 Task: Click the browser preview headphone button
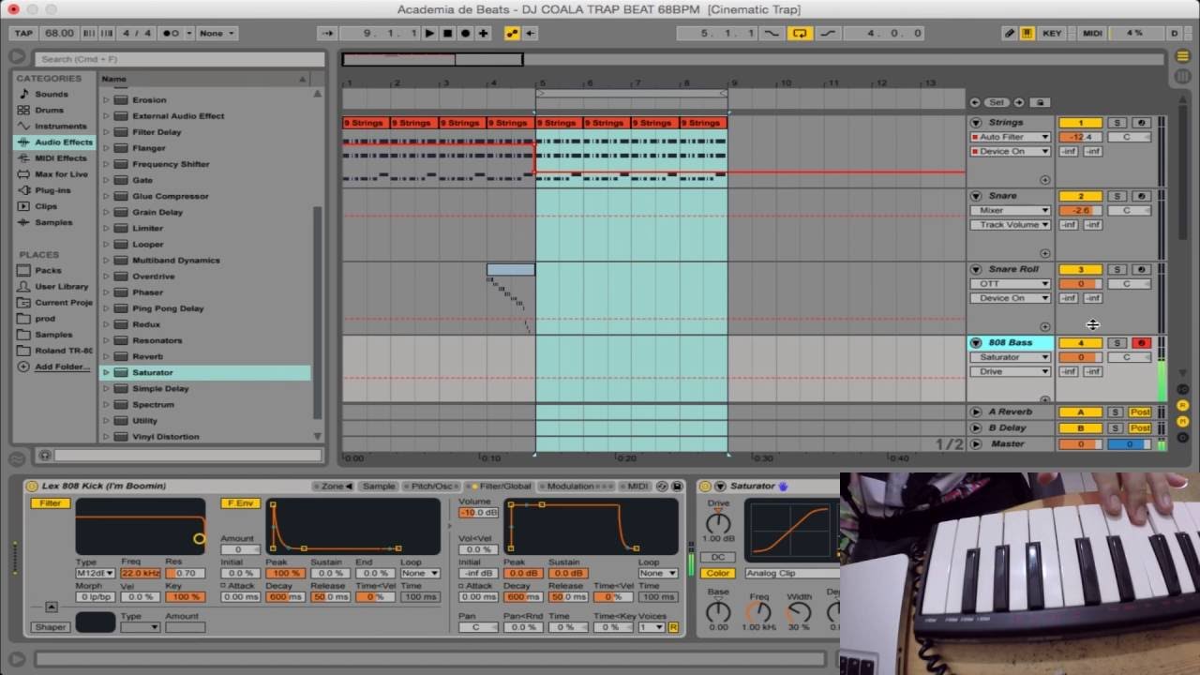(x=44, y=455)
